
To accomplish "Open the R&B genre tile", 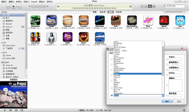I will tap(68, 37).
